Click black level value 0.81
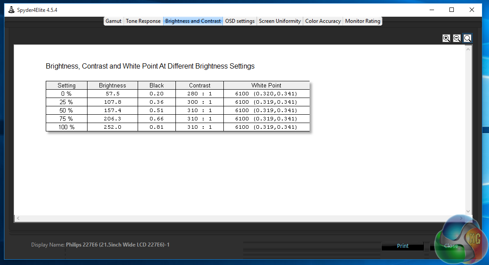 (157, 127)
